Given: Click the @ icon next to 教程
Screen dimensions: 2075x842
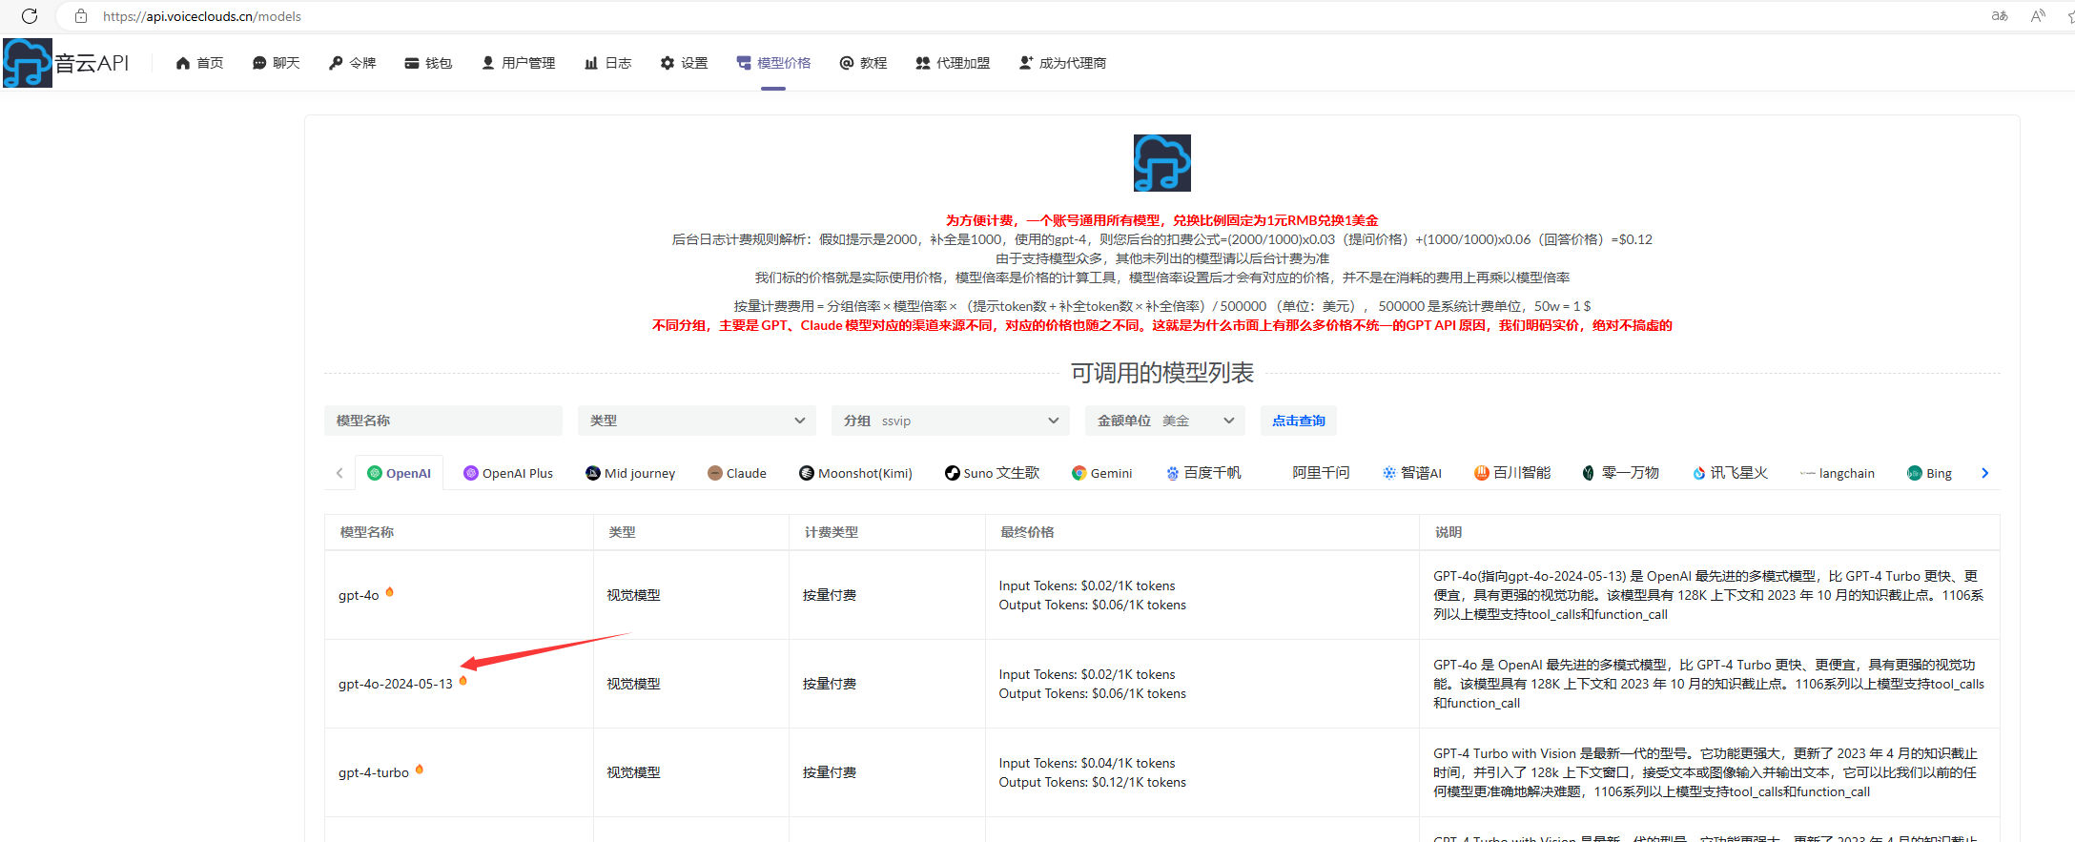Looking at the screenshot, I should (847, 63).
